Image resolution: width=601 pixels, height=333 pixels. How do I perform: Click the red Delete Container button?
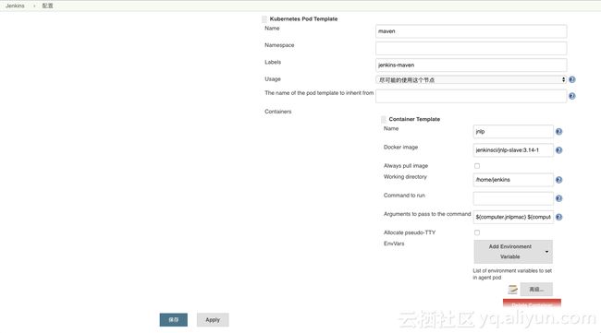pos(532,303)
